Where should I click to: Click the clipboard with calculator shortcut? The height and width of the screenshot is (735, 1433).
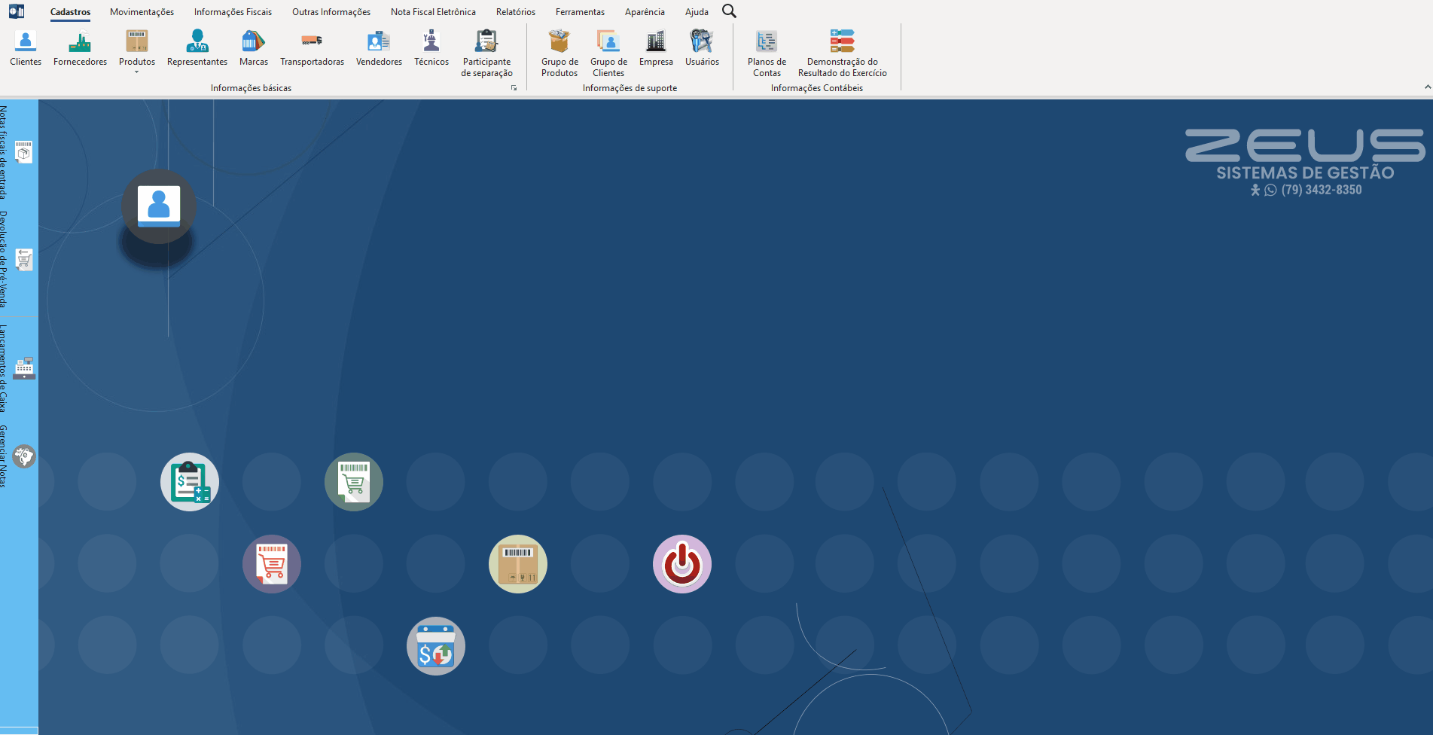click(x=190, y=482)
